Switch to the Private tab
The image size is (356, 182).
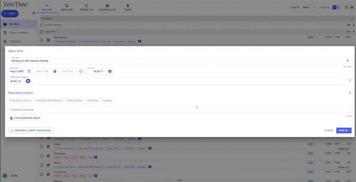86,8
